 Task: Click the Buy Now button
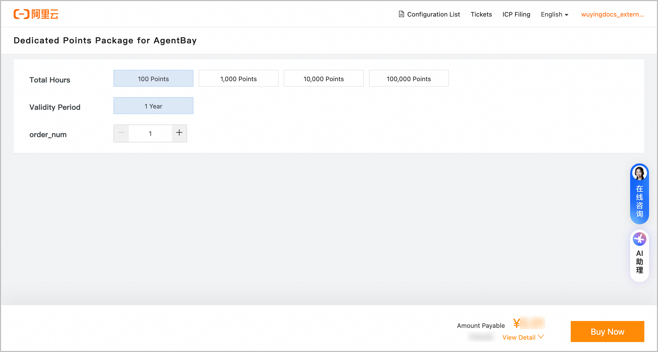click(607, 332)
